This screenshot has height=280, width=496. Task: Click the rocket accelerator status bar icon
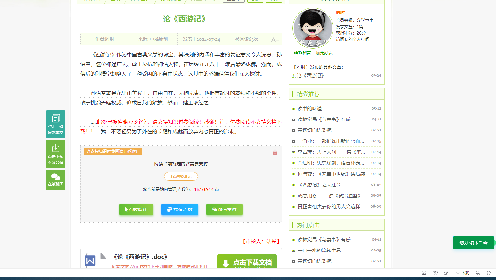[446, 273]
